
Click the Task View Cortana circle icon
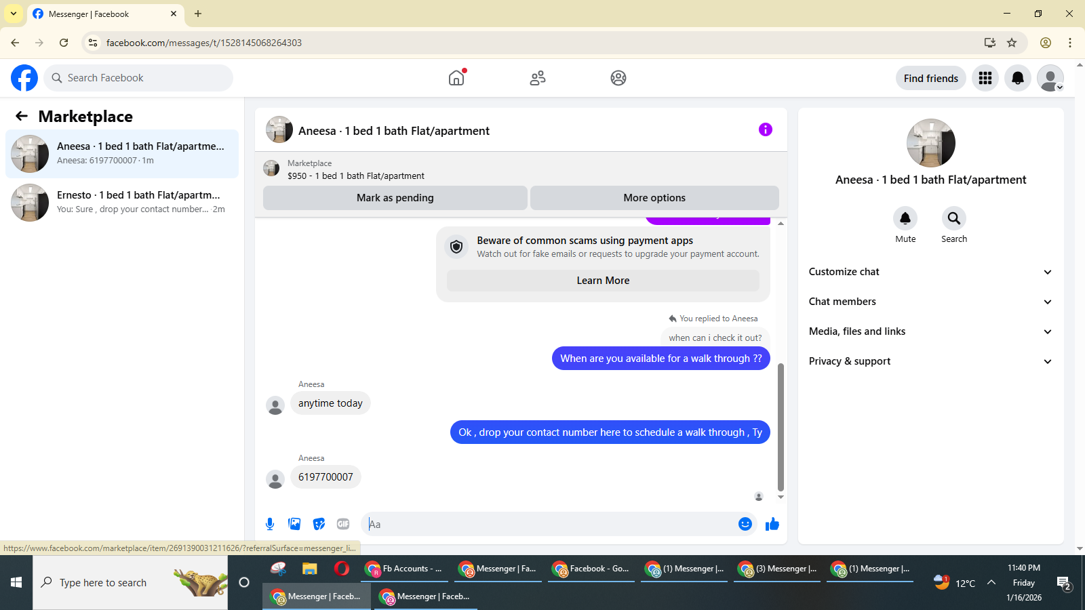pos(244,582)
